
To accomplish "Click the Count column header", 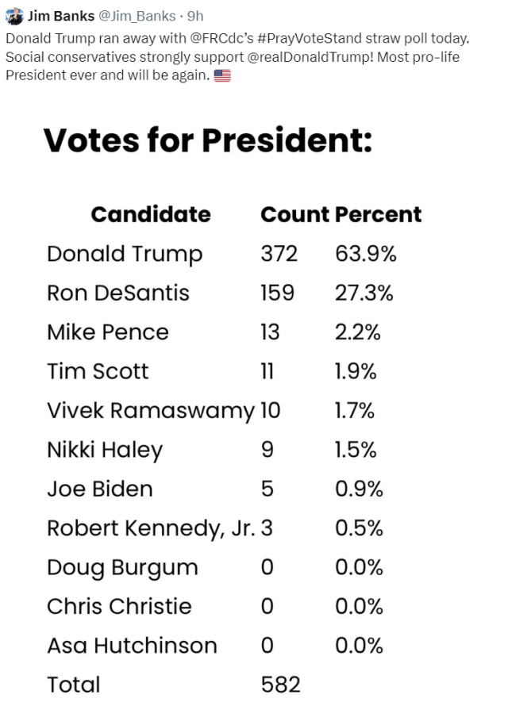I will pos(295,214).
